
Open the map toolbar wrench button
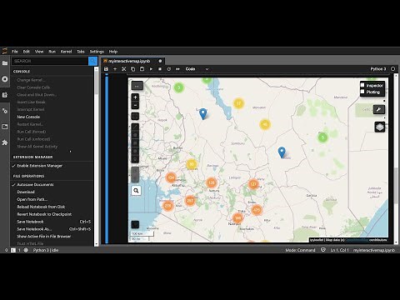click(378, 109)
